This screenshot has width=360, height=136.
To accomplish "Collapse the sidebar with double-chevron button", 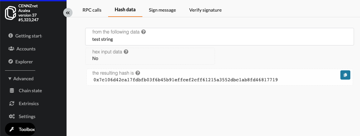I will [68, 13].
